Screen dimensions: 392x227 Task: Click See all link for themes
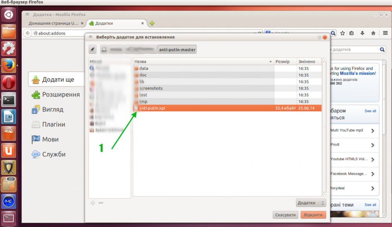coord(370,205)
